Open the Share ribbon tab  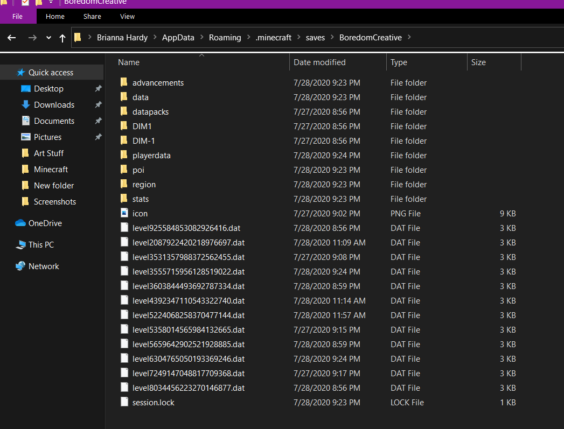92,17
